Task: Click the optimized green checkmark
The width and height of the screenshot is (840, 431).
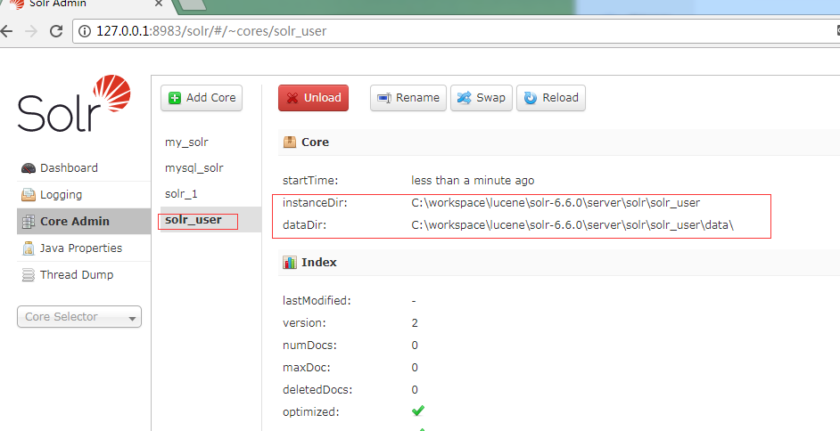Action: (x=418, y=411)
